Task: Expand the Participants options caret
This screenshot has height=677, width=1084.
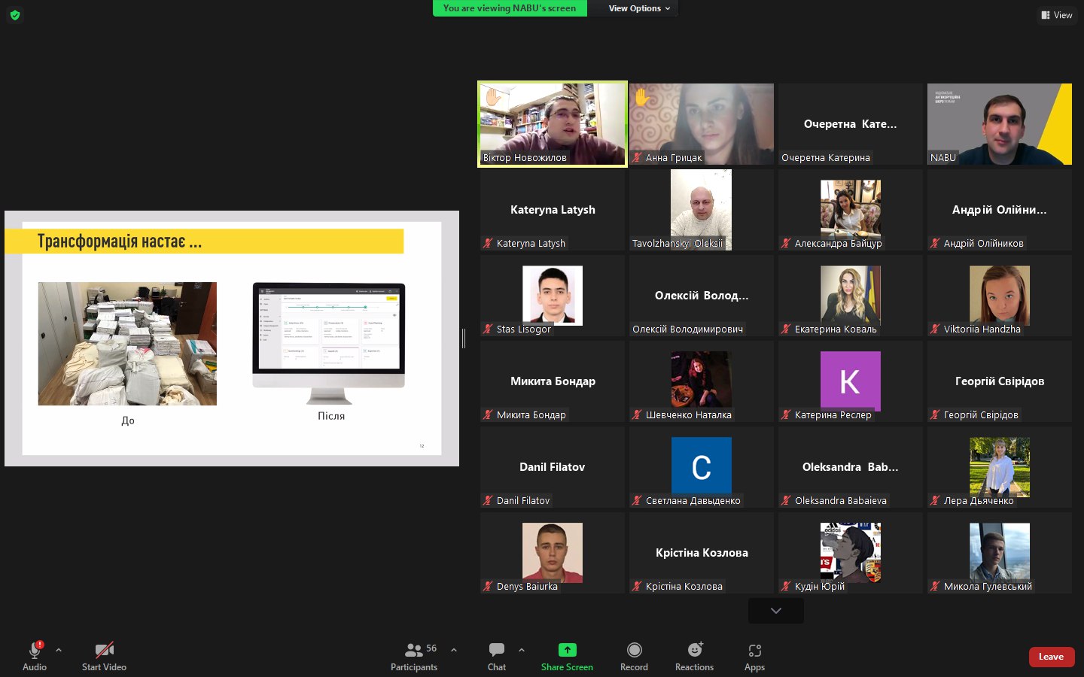Action: (454, 650)
